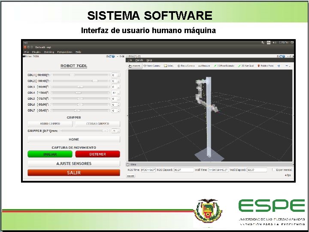Stop motion capture with DETENER
This screenshot has width=309, height=232.
point(97,154)
